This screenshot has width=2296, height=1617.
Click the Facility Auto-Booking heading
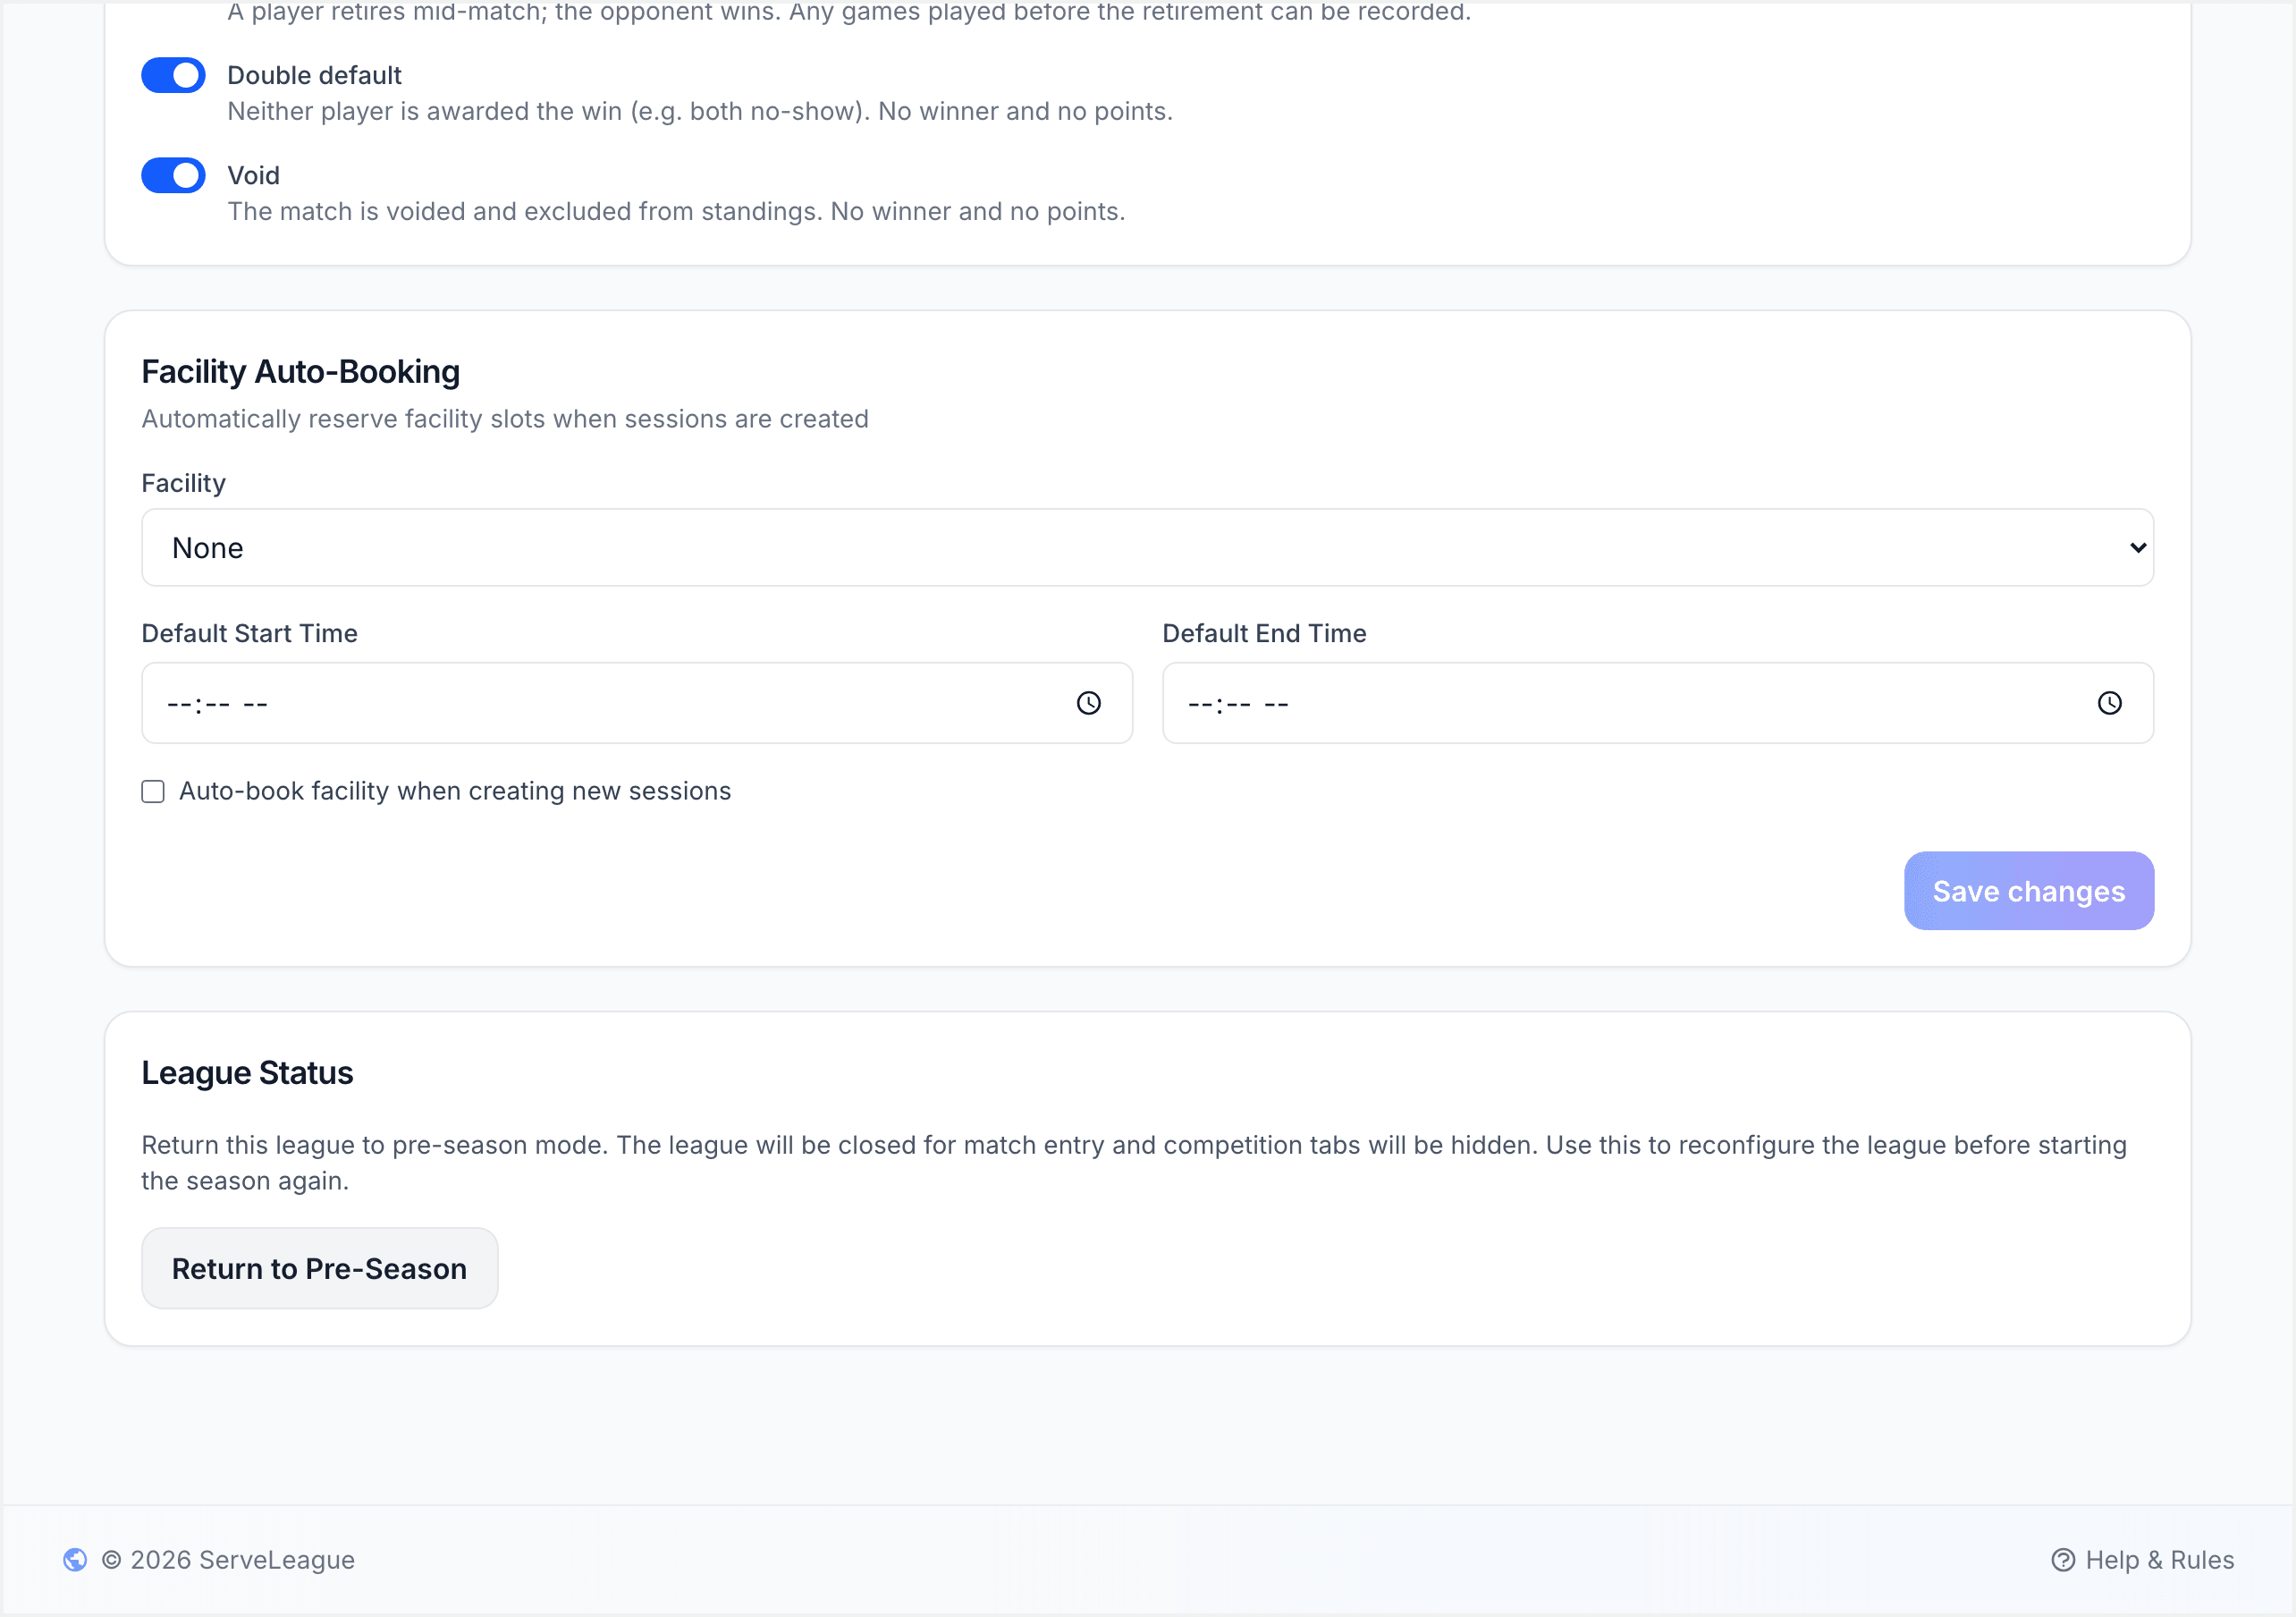(301, 371)
